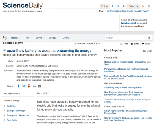Open the Energy and Resources related topic
This screenshot has width=154, height=124.
click(18, 115)
